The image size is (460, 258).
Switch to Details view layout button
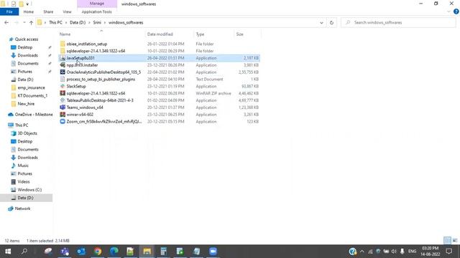(447, 241)
